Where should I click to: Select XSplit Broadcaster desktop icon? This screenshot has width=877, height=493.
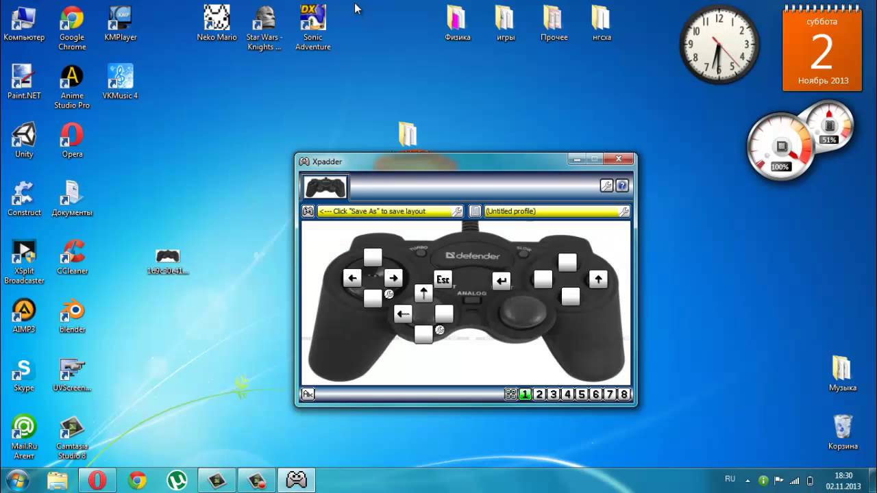[x=24, y=262]
